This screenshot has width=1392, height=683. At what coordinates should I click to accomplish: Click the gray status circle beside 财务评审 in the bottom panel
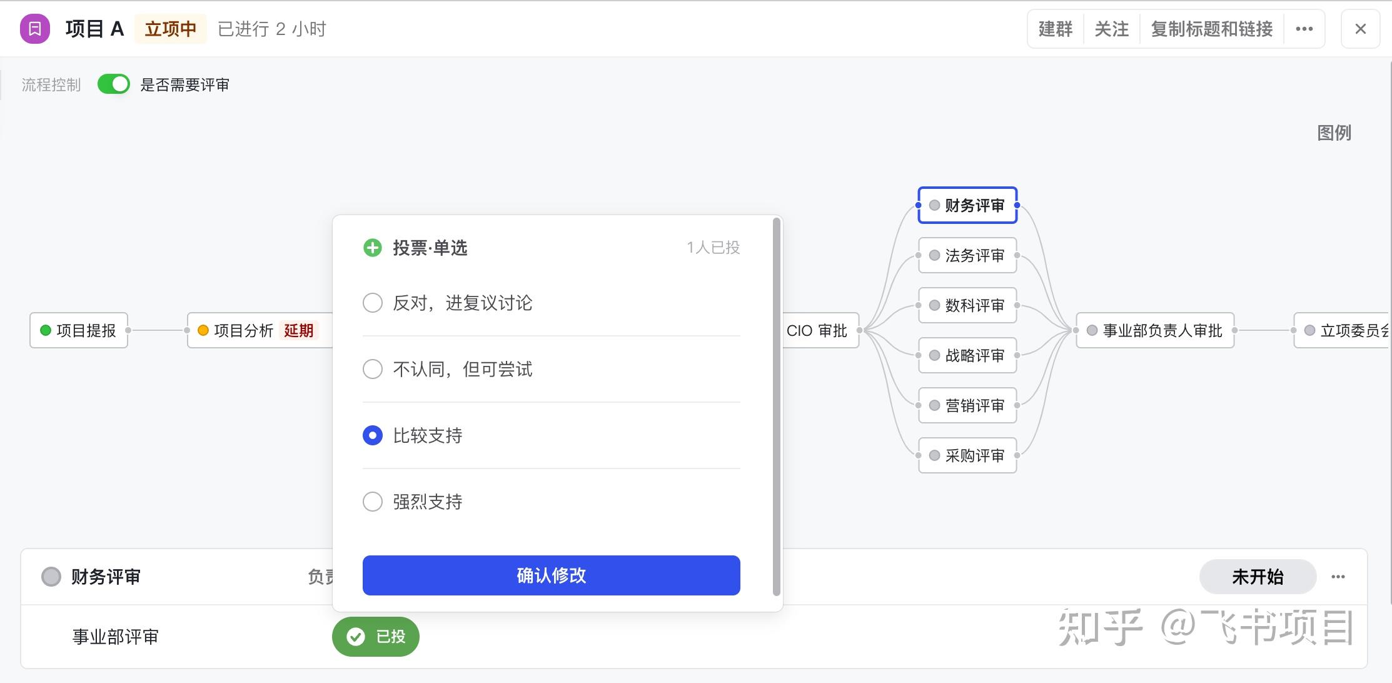click(51, 576)
